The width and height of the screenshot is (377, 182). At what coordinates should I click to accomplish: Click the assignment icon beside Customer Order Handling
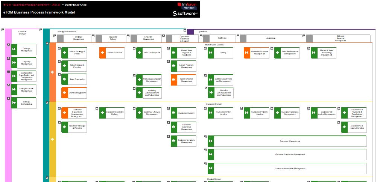coord(205,108)
